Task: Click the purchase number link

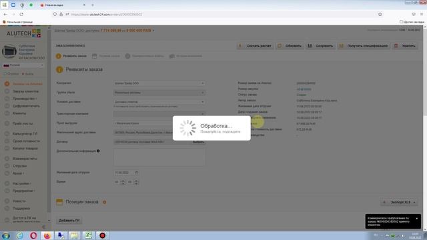Action: pyautogui.click(x=304, y=89)
